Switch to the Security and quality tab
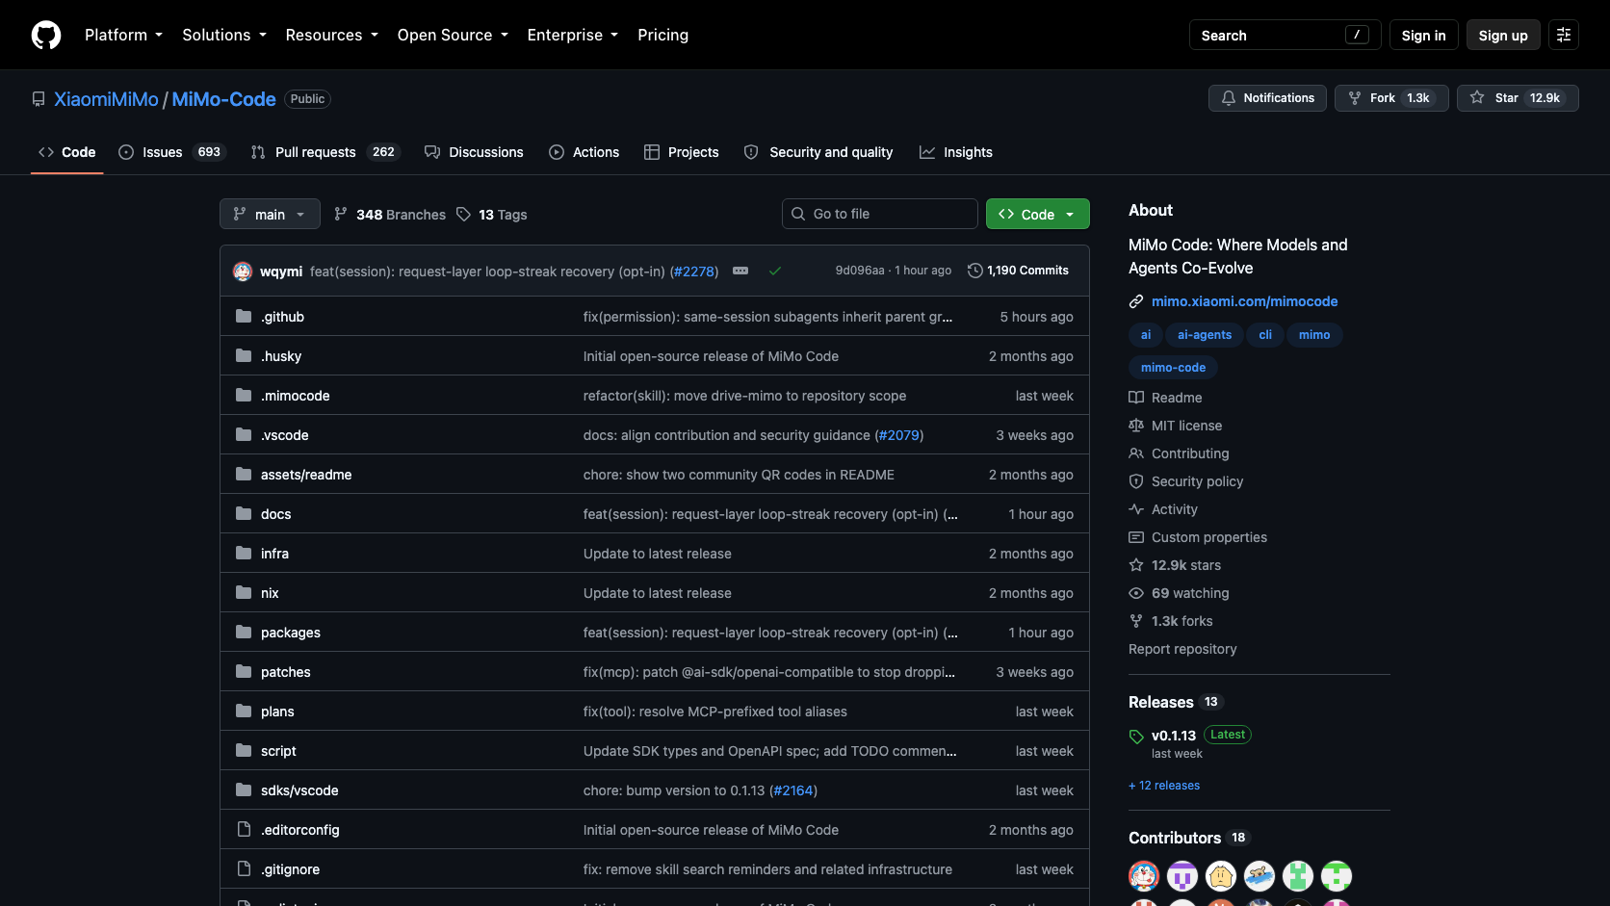The height and width of the screenshot is (906, 1610). pos(818,152)
